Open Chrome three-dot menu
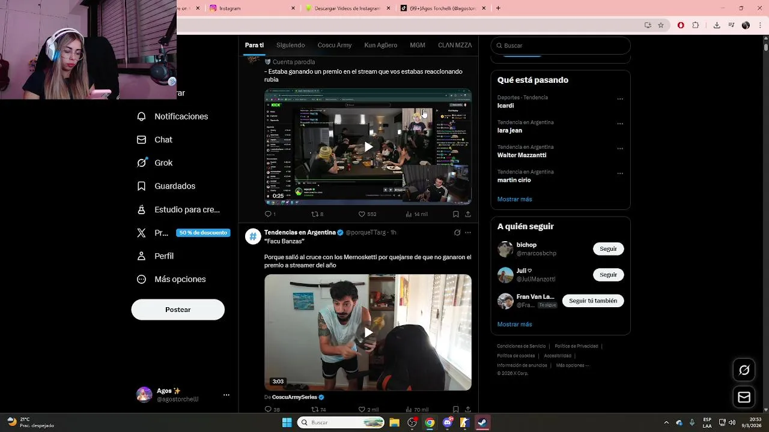This screenshot has height=432, width=769. 759,25
